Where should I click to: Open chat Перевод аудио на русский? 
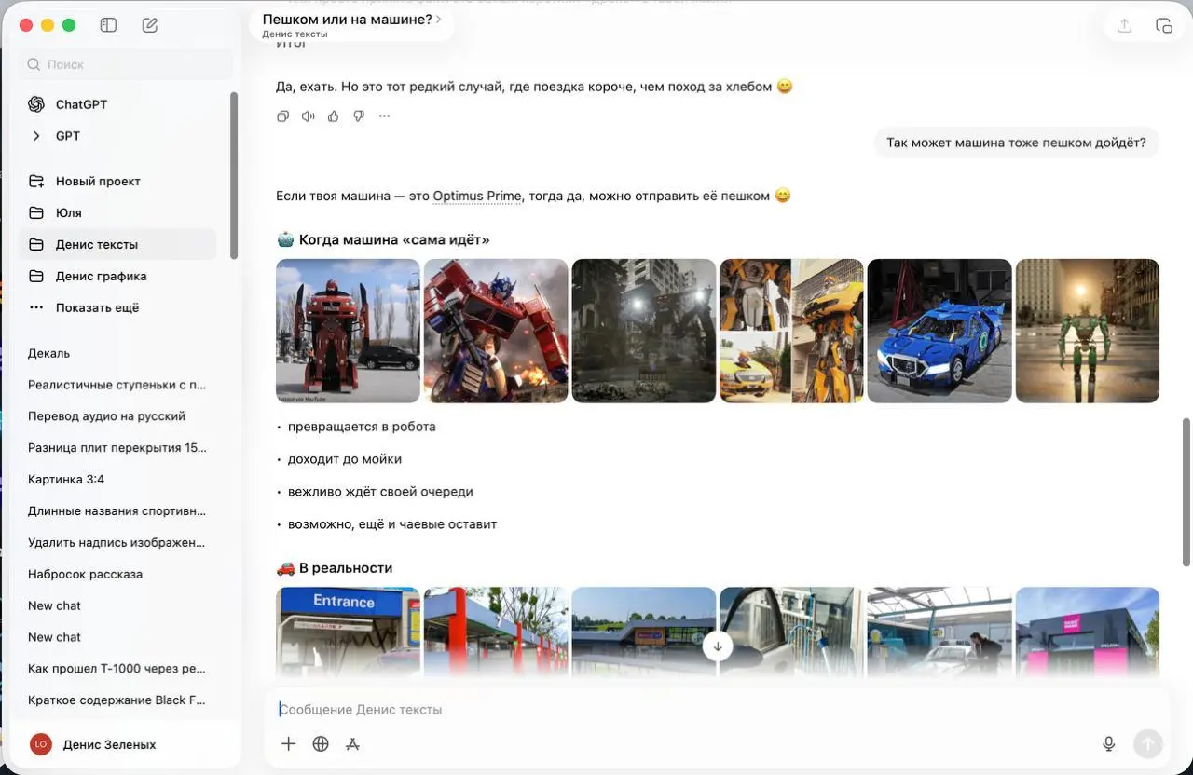[117, 416]
